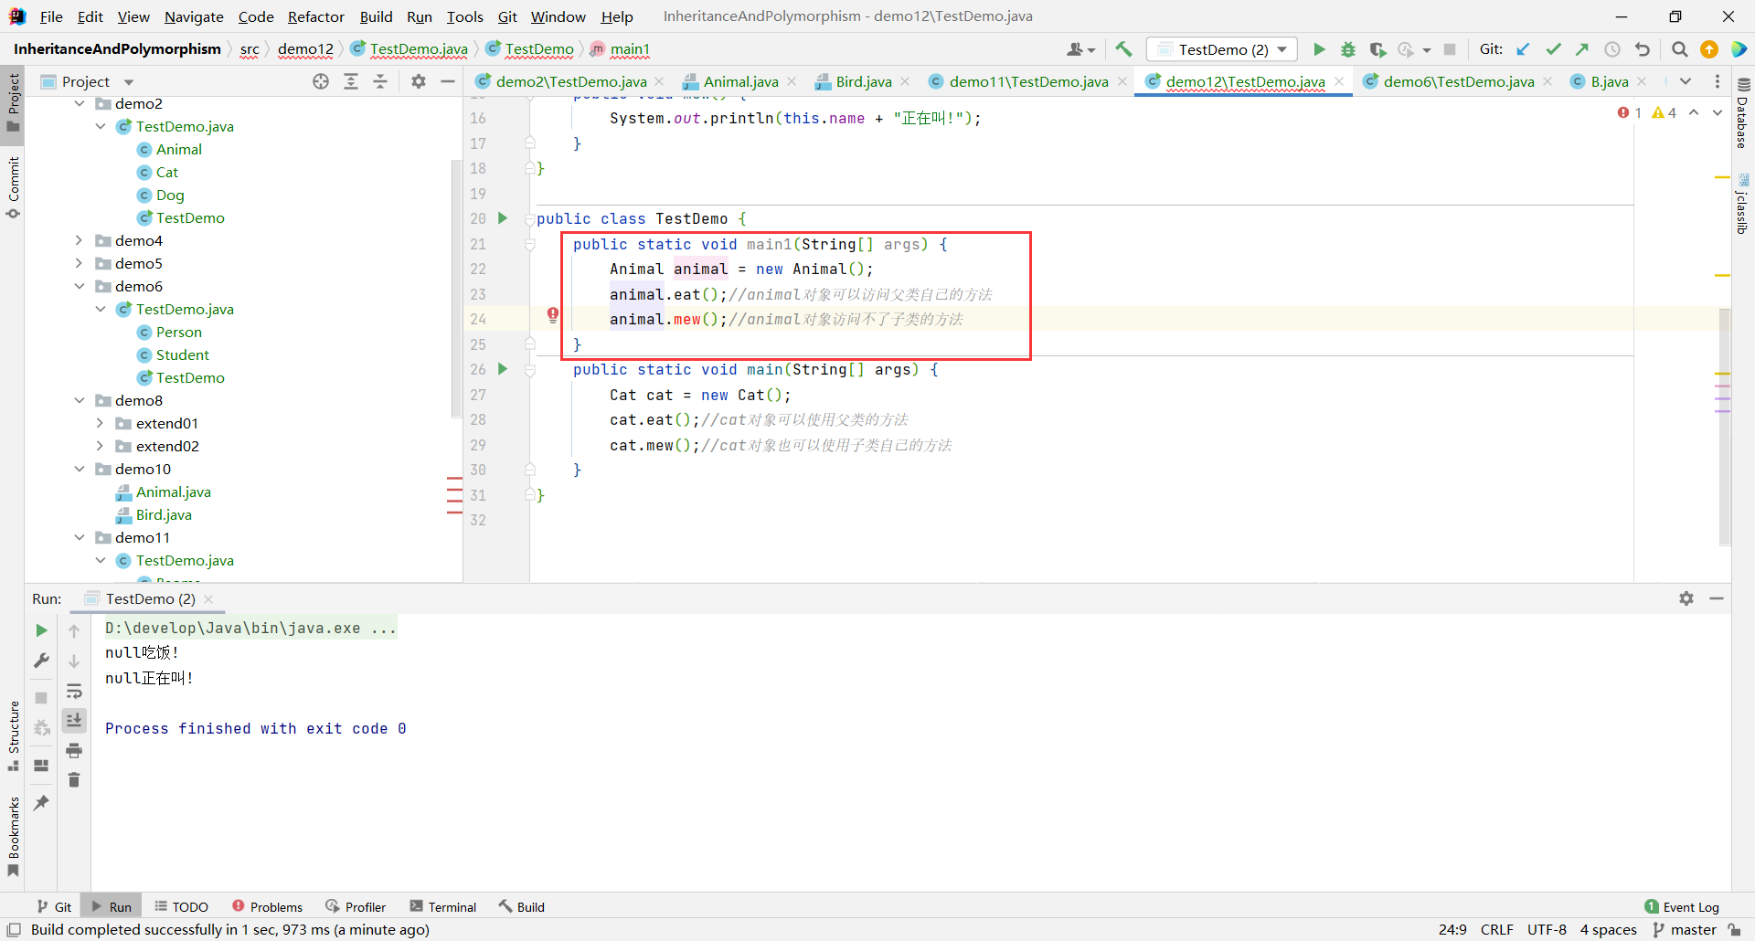
Task: Go to next highlighted error arrow
Action: 1718,112
